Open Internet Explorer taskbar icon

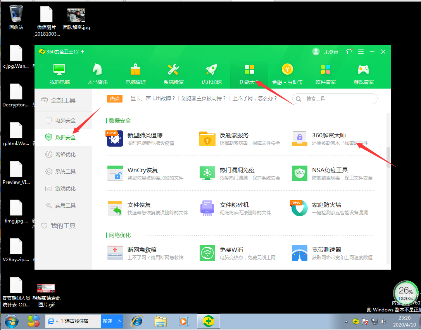click(x=137, y=321)
